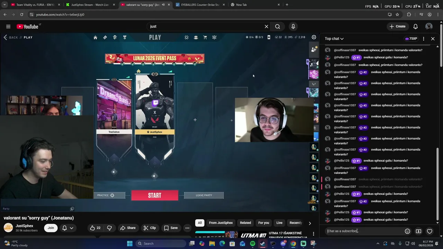
Task: Open the UTMA #17 video thumbnail
Action: click(x=231, y=235)
